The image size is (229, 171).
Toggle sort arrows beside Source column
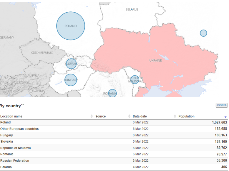[129, 116]
